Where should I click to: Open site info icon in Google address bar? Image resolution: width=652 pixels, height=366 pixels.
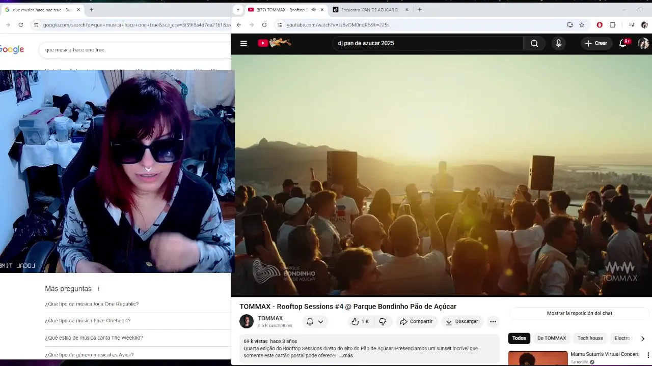click(x=36, y=25)
